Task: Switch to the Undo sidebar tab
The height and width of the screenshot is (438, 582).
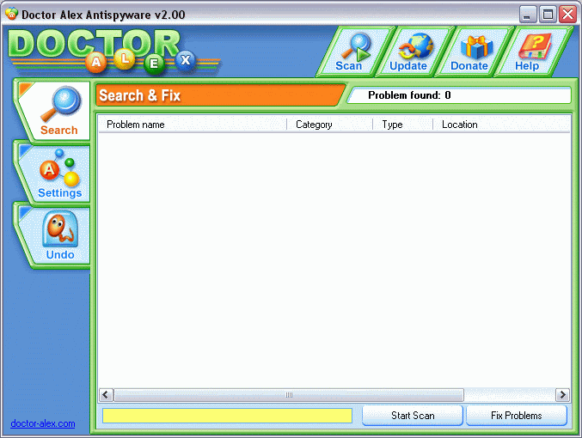Action: click(59, 234)
